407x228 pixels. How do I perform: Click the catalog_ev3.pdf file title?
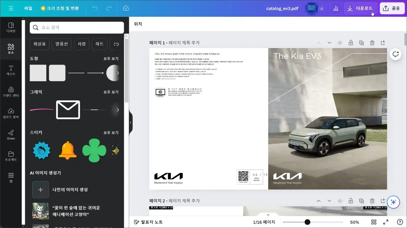point(282,8)
